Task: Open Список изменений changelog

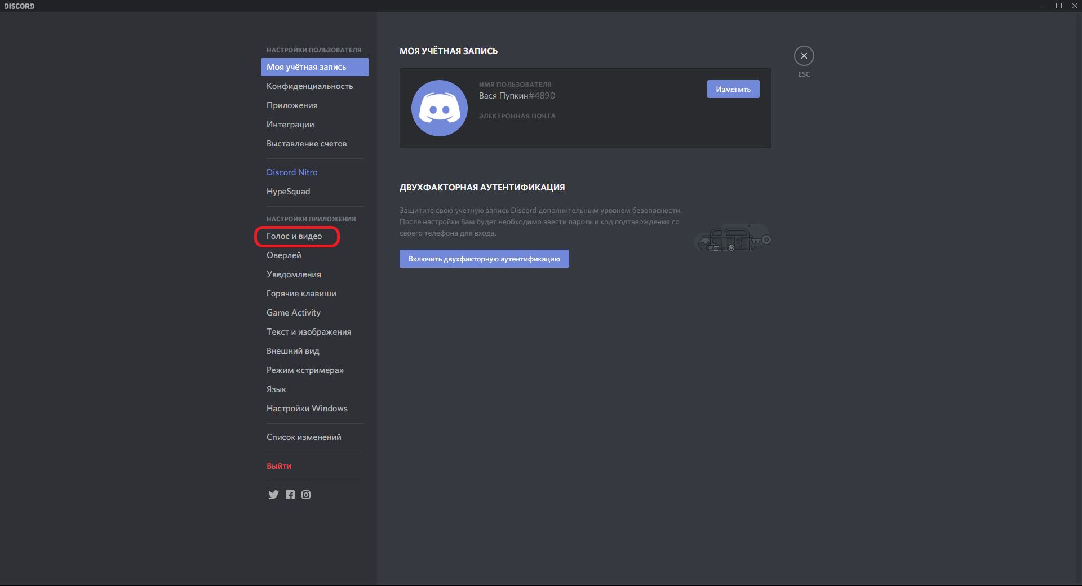Action: [x=315, y=437]
